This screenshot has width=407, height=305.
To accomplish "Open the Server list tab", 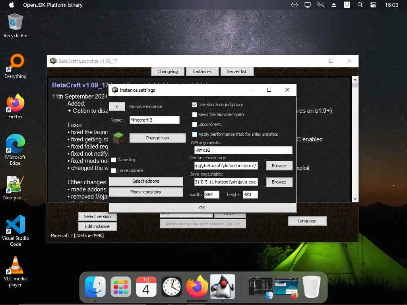I will [x=237, y=71].
